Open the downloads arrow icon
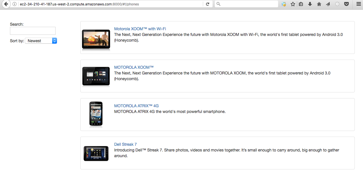Viewport: 363px width, 172px height. [x=310, y=4]
